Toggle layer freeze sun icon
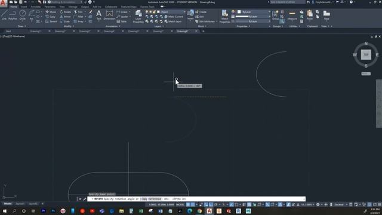The image size is (382, 215). 150,12
